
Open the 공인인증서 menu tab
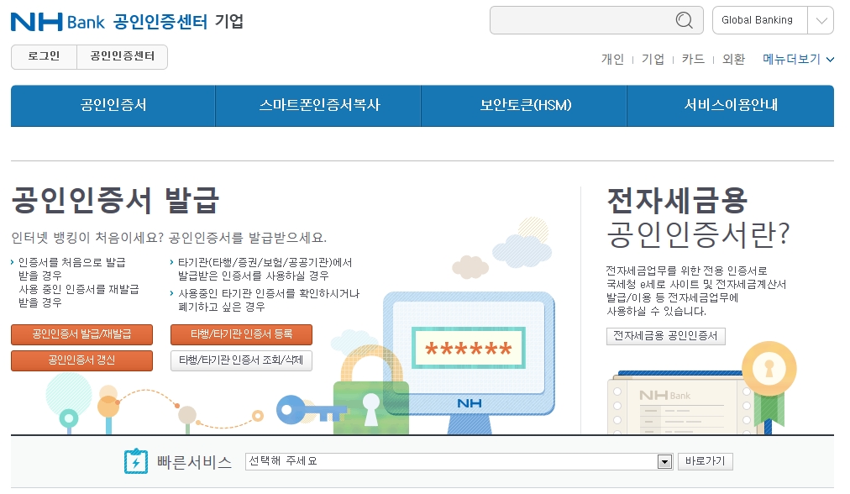(113, 105)
